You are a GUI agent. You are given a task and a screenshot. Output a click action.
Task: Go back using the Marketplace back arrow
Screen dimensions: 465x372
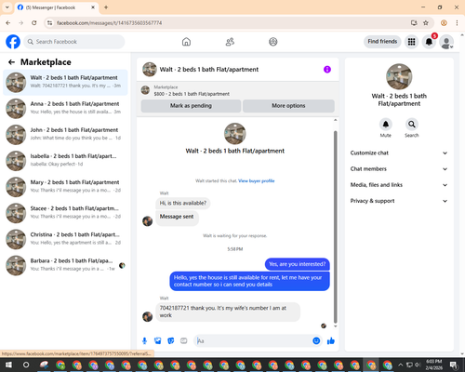11,62
